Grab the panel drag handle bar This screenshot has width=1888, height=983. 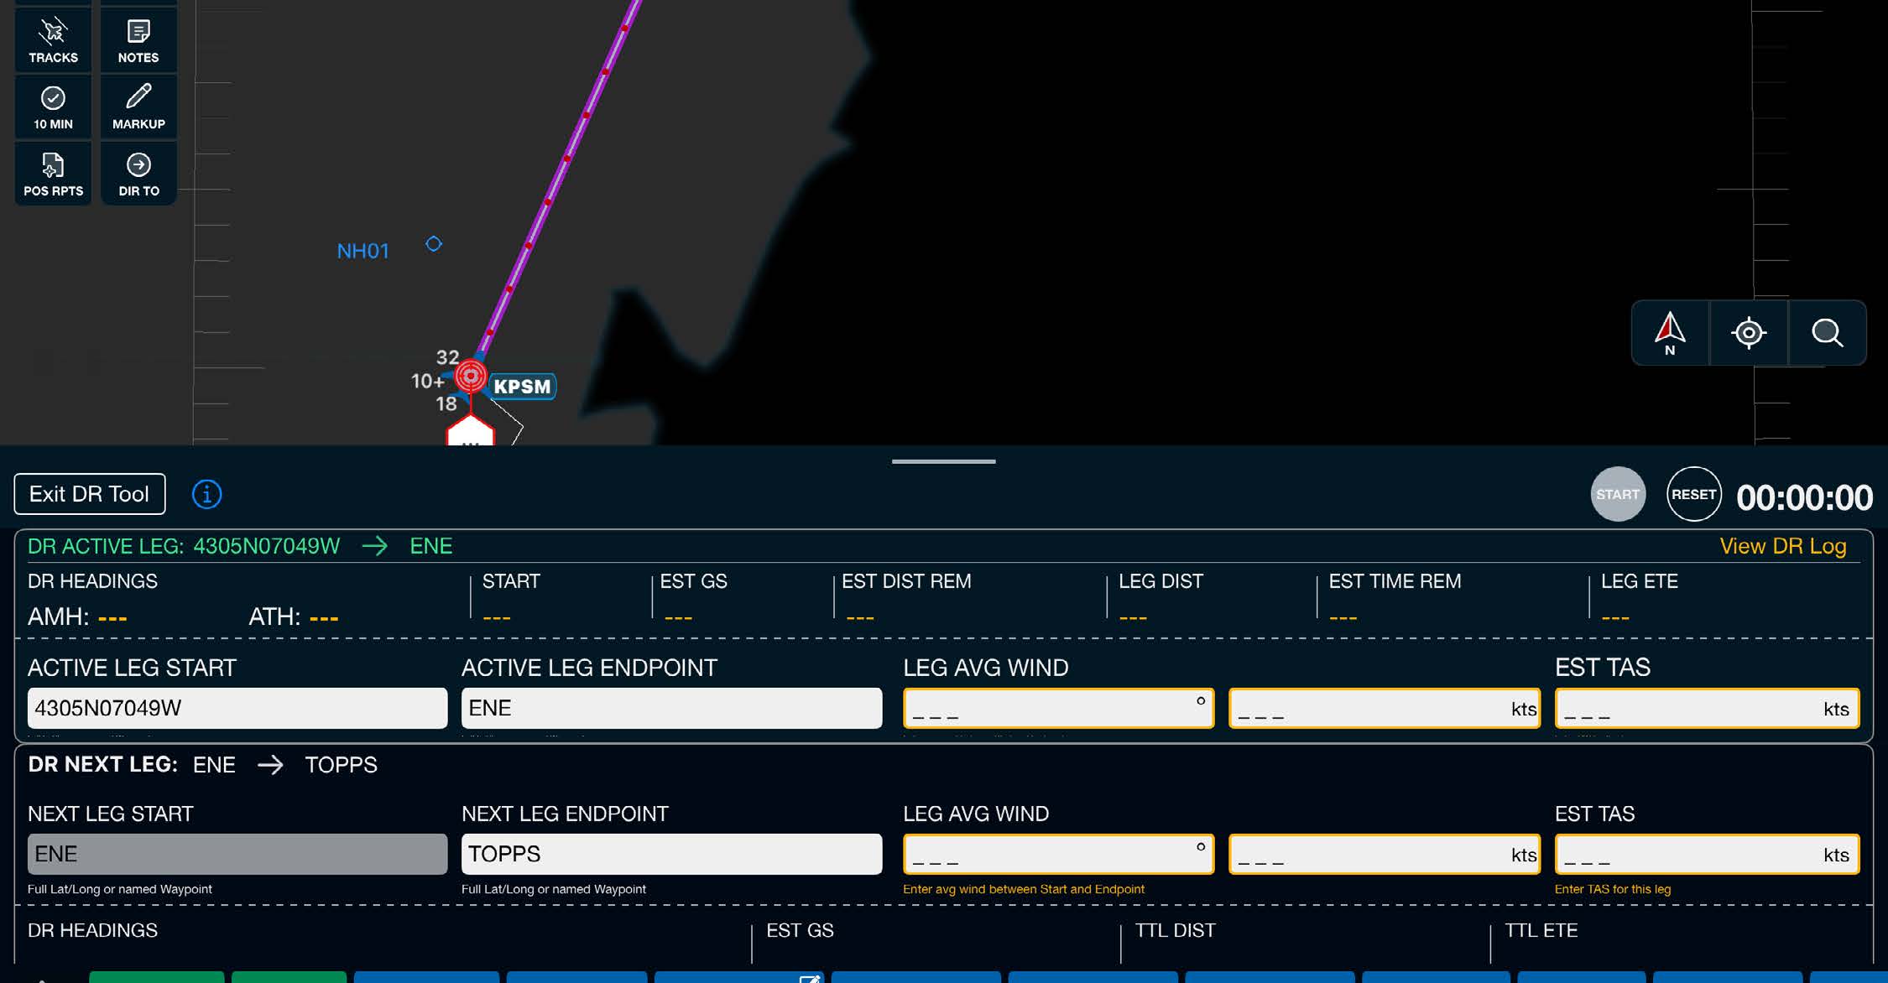pos(944,461)
